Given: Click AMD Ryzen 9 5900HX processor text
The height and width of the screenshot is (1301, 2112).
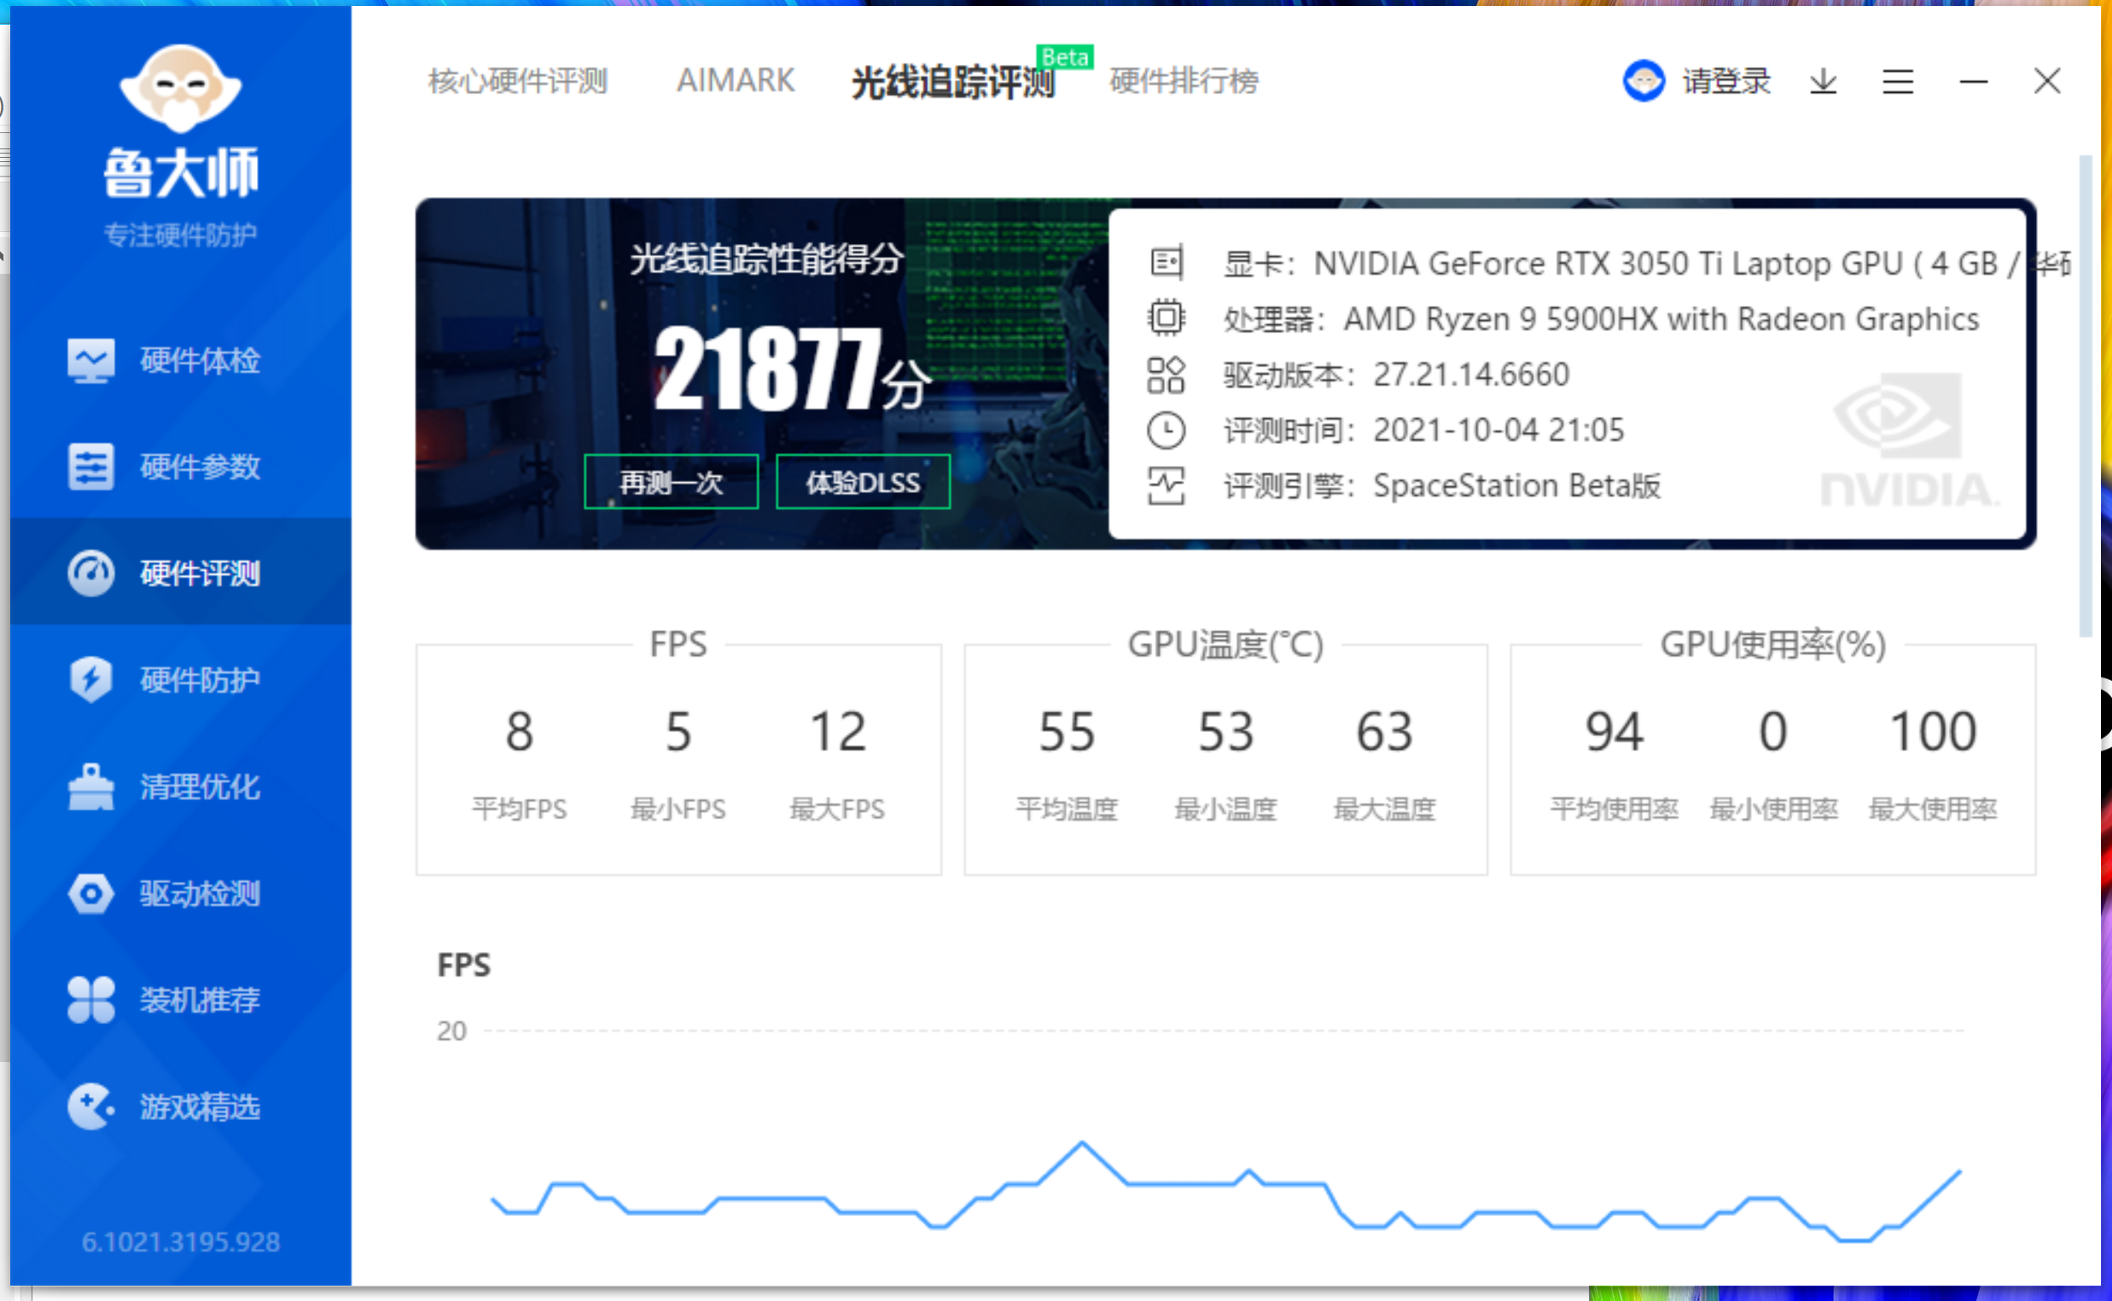Looking at the screenshot, I should coord(1661,319).
